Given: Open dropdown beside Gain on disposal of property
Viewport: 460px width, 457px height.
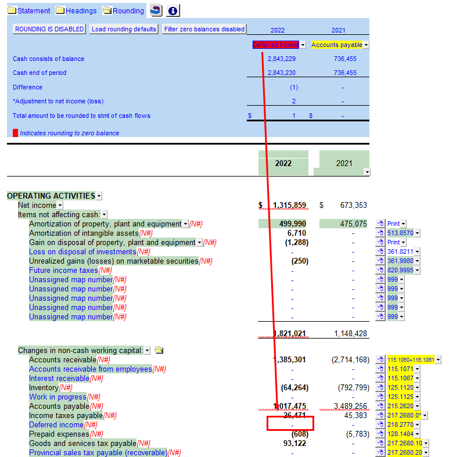Looking at the screenshot, I should coord(199,243).
